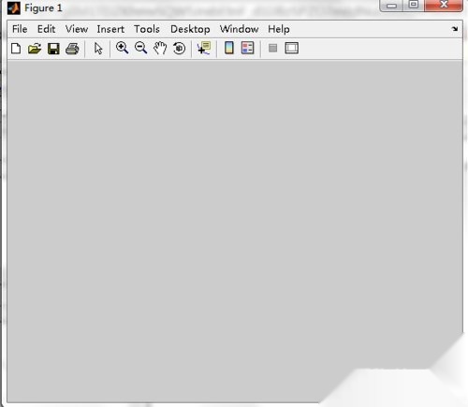Click the New Figure icon
The image size is (468, 407).
point(16,49)
